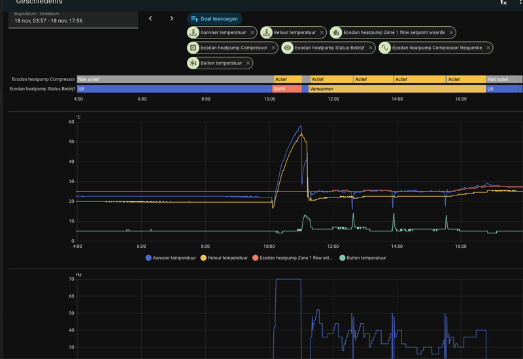Click the Ecodan heatpump Compressor chip icon
The image size is (523, 359).
(x=193, y=48)
